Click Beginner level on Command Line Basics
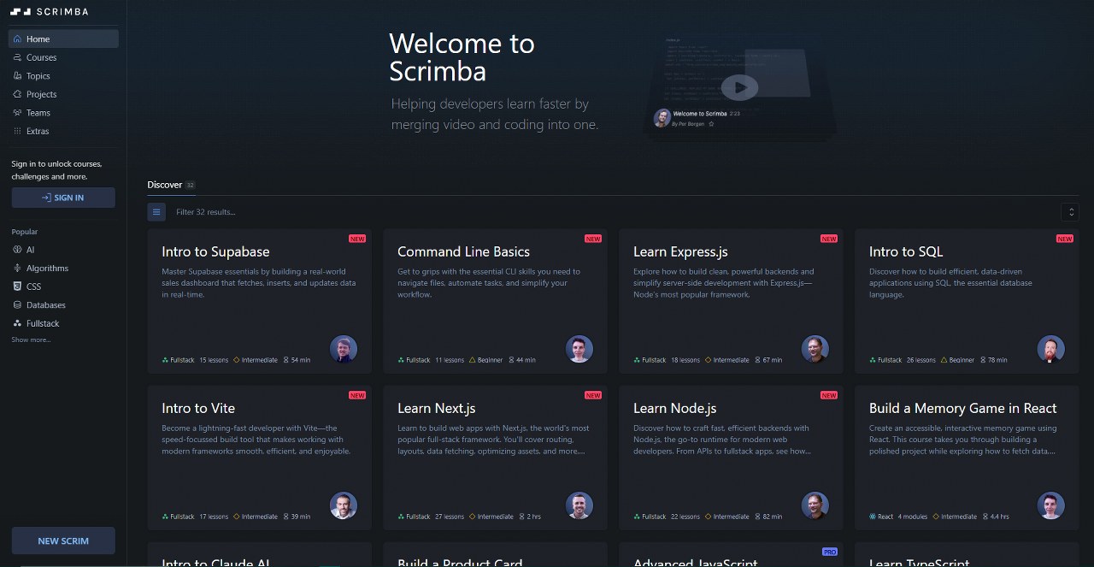This screenshot has height=567, width=1094. click(x=486, y=360)
